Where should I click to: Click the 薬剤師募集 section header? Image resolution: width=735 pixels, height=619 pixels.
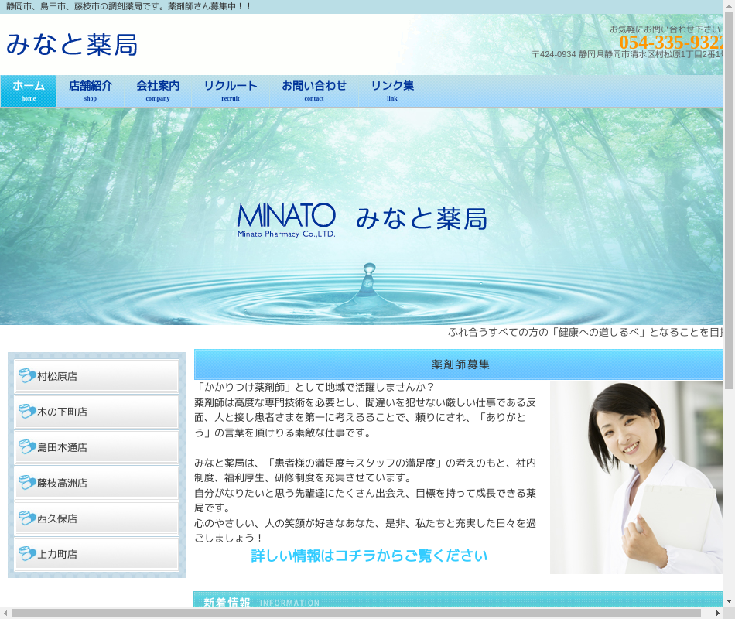(x=460, y=364)
